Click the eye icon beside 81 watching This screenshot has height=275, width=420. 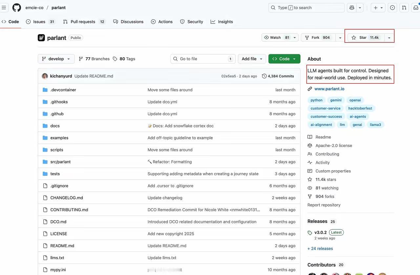310,188
